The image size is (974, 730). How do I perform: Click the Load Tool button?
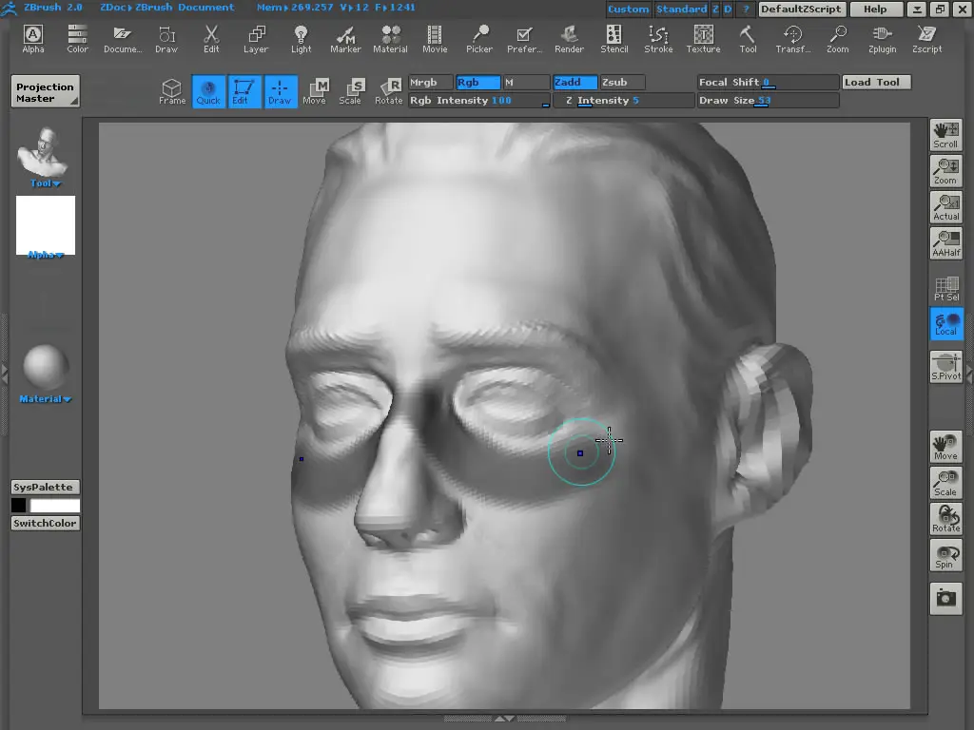click(x=876, y=83)
